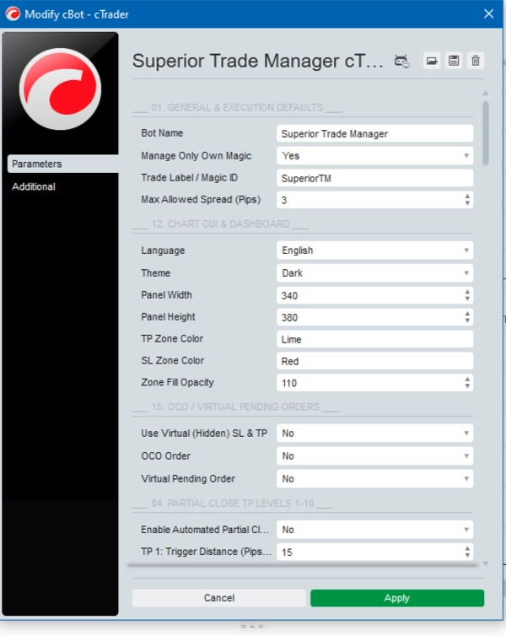Increase Panel Width with up arrow
The width and height of the screenshot is (506, 636).
click(x=467, y=292)
